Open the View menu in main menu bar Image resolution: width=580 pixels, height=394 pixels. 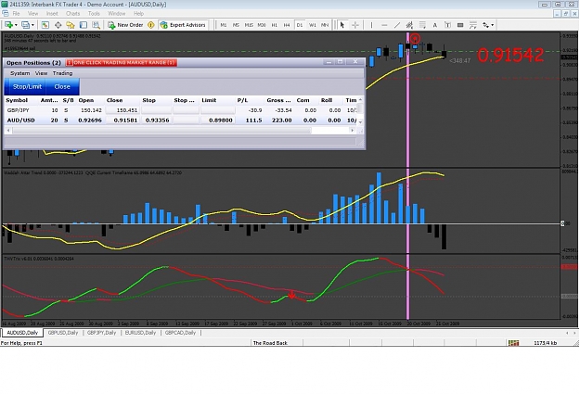(32, 13)
